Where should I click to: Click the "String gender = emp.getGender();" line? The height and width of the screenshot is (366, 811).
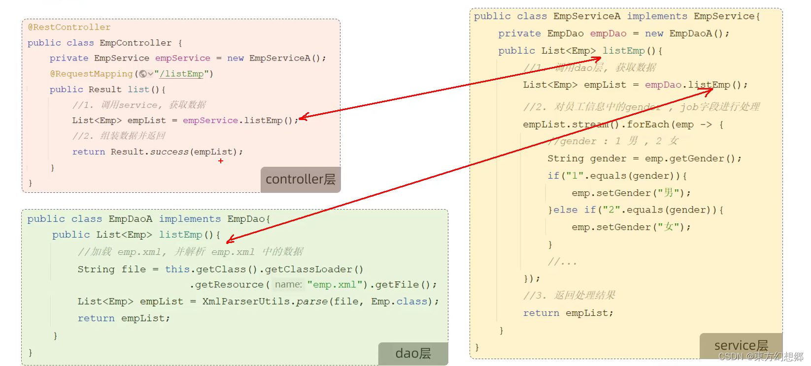tap(644, 158)
